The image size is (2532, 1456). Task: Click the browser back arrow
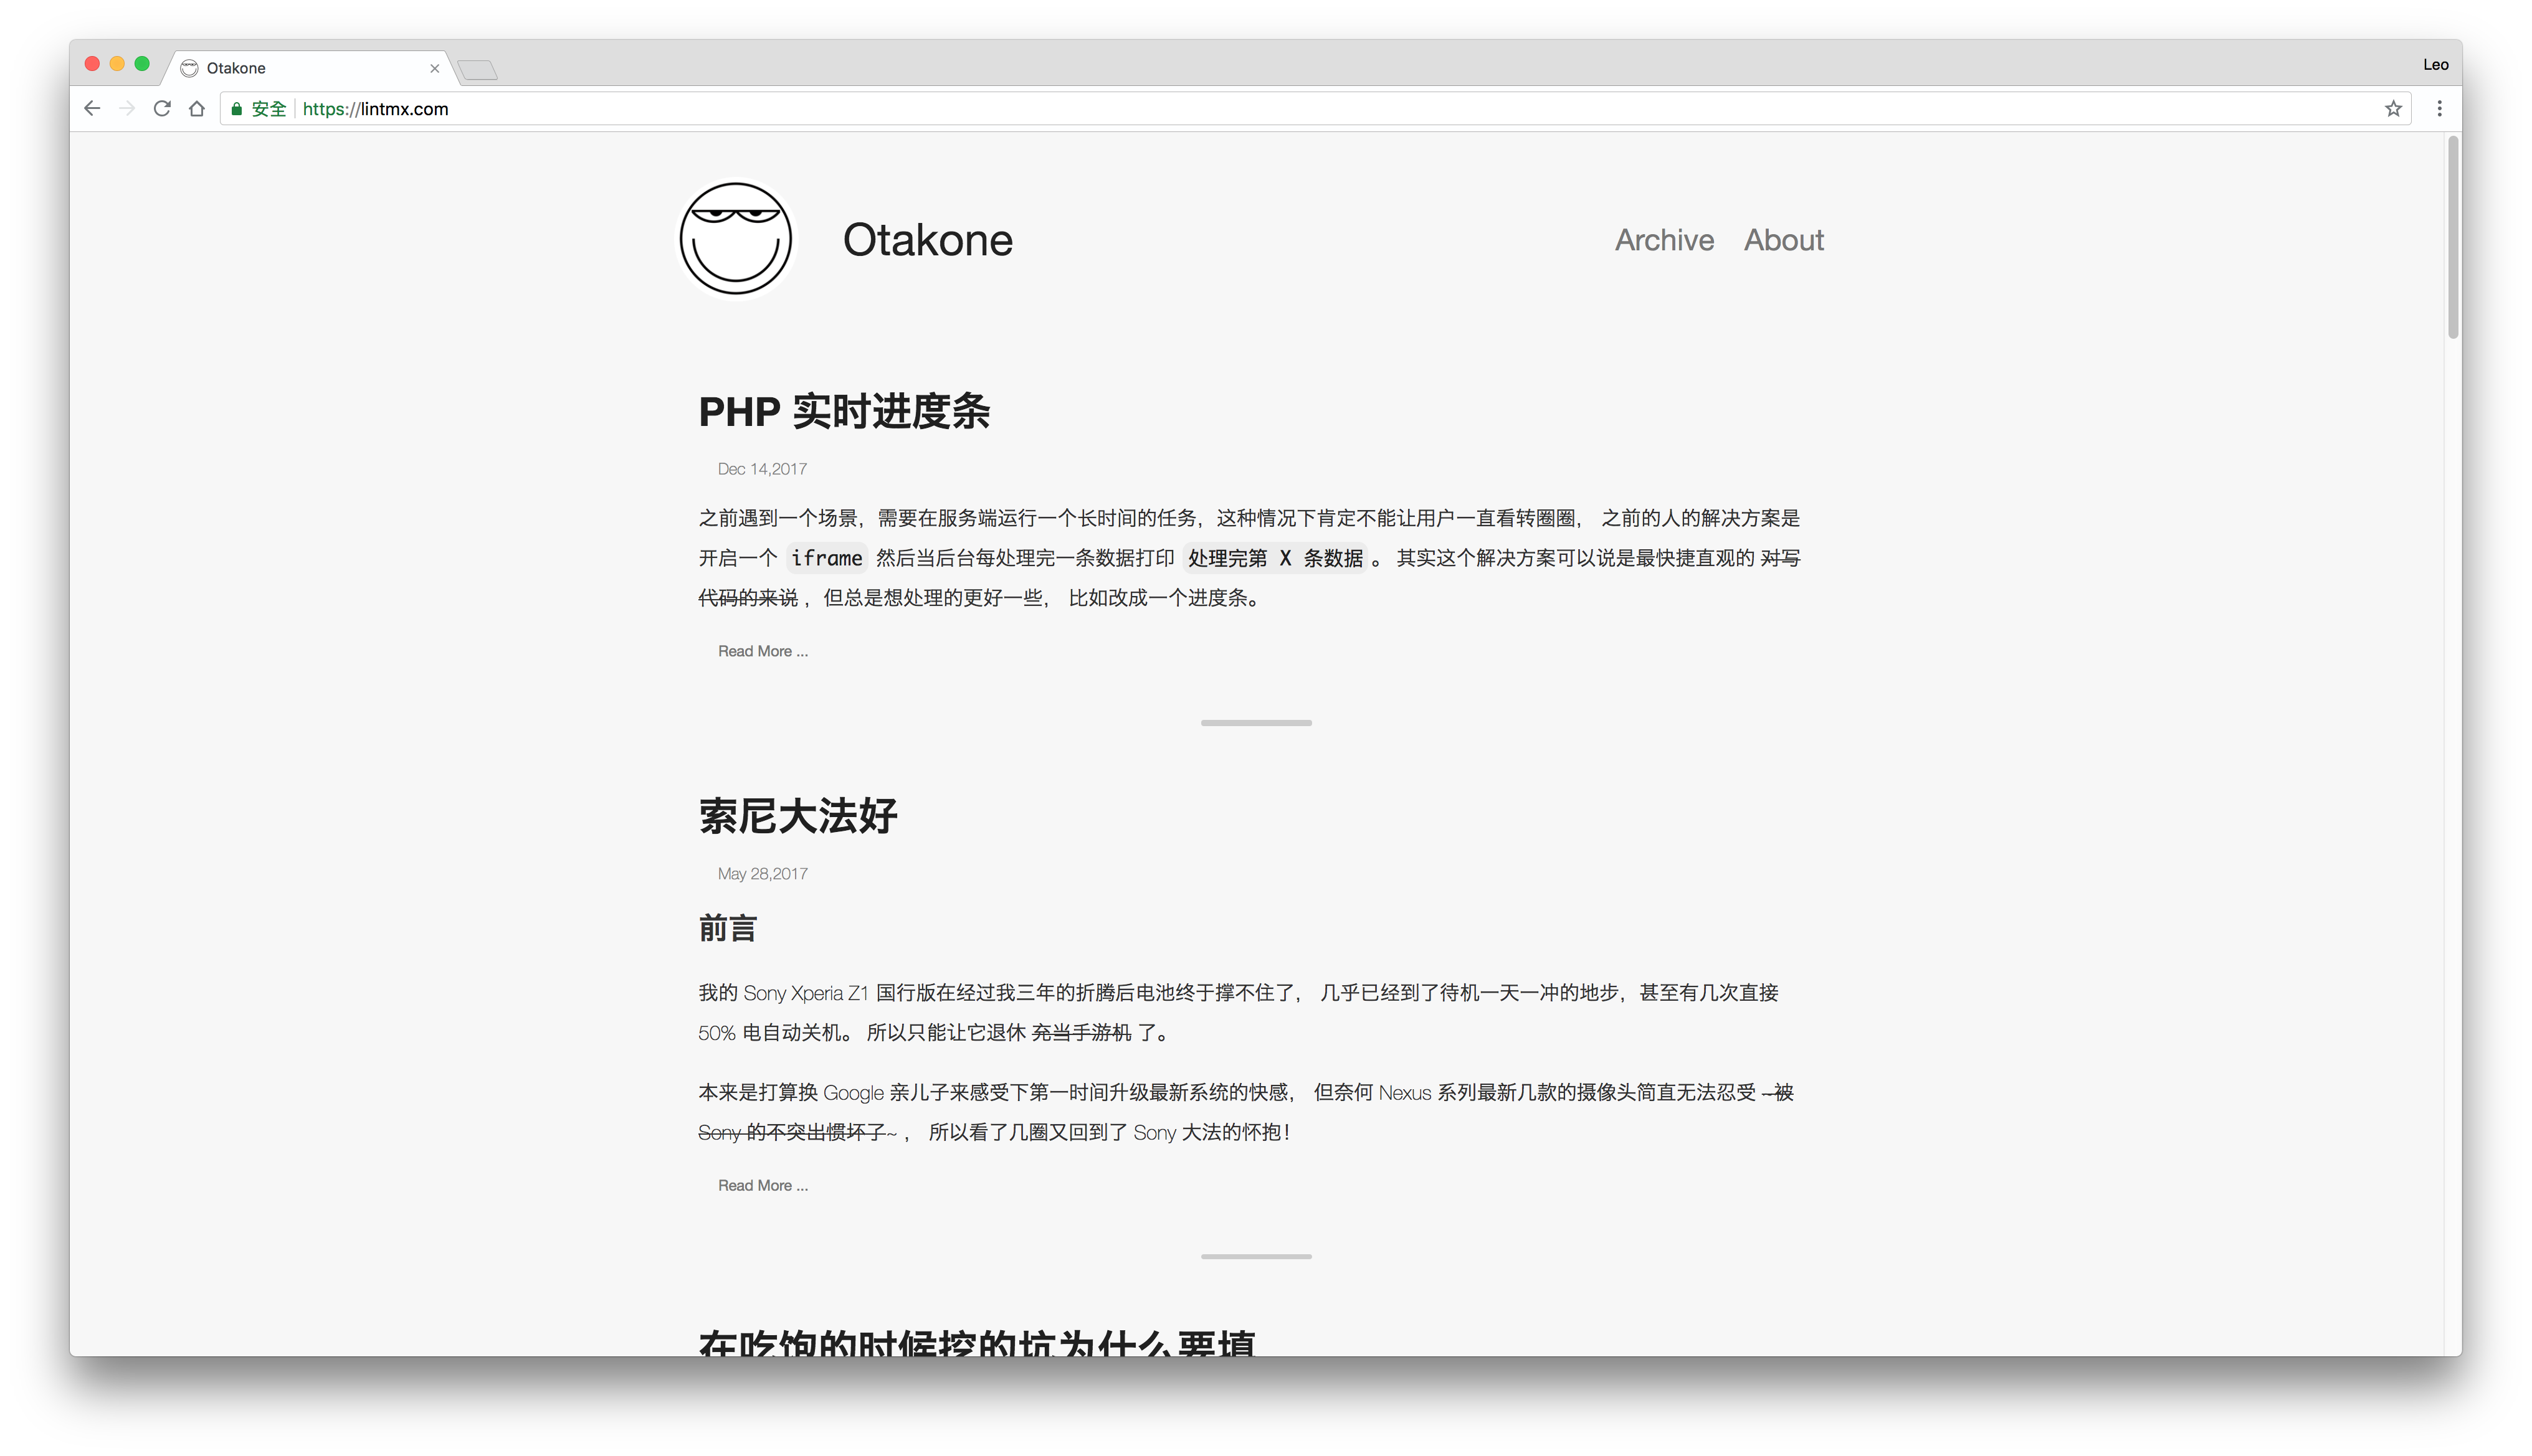pyautogui.click(x=92, y=108)
